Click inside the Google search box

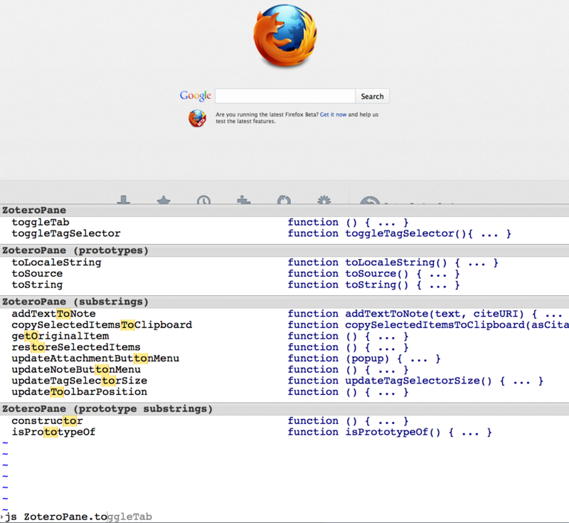click(284, 95)
